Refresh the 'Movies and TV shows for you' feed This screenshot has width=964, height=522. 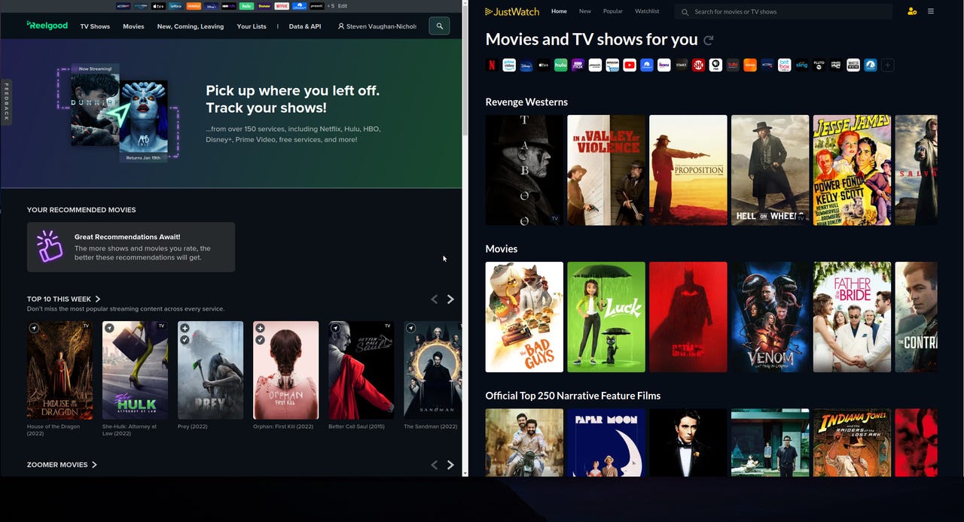point(708,40)
